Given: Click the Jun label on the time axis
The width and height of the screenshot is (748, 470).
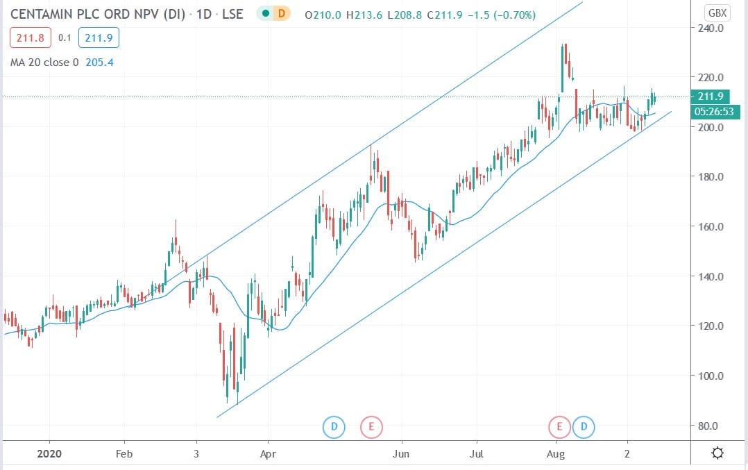Looking at the screenshot, I should click(x=401, y=454).
